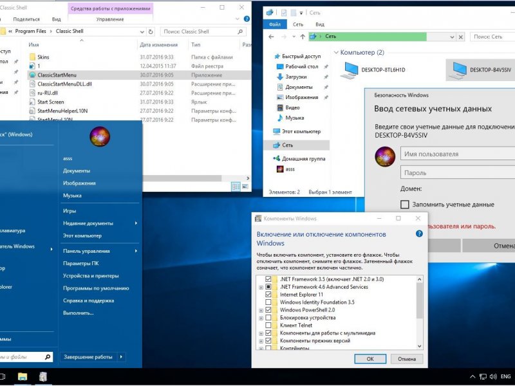Toggle .NET Framework 4.6 Advanced Services checkbox
The width and height of the screenshot is (515, 386).
[x=268, y=287]
